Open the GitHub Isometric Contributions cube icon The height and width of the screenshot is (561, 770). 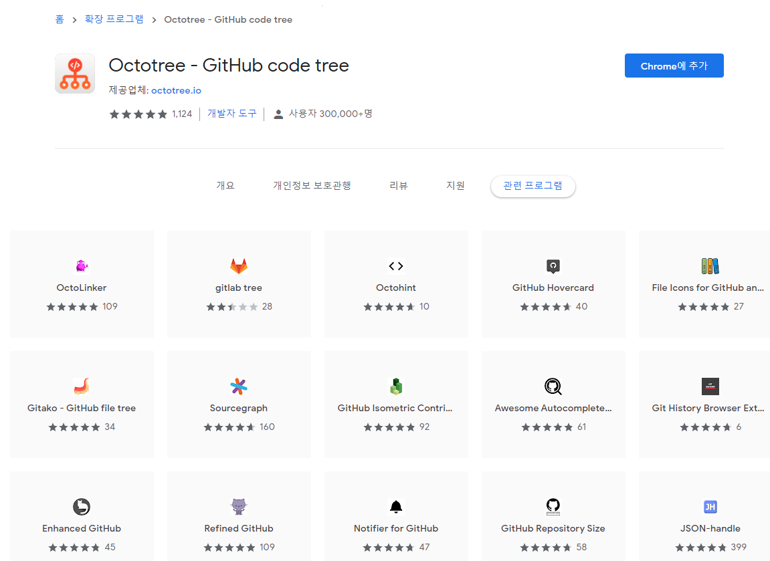(396, 386)
